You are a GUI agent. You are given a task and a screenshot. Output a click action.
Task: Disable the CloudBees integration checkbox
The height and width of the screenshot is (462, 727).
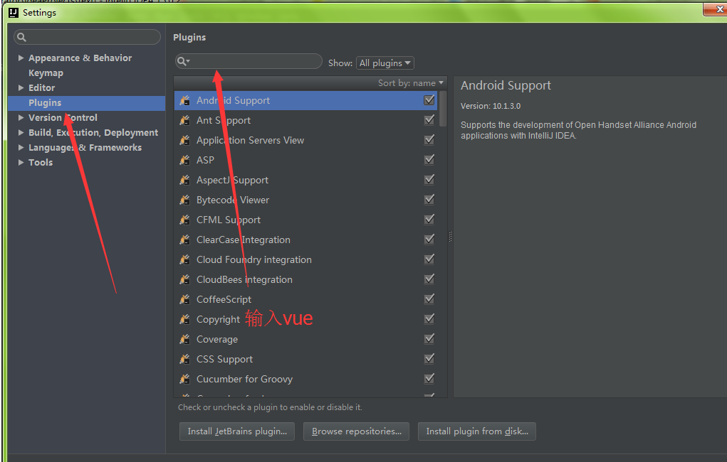click(429, 279)
